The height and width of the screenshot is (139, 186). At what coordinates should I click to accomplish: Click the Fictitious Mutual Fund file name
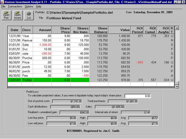point(64,18)
